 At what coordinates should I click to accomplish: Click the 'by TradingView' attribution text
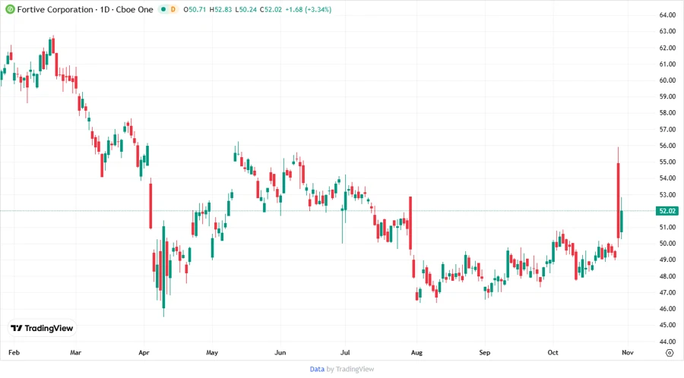click(350, 370)
